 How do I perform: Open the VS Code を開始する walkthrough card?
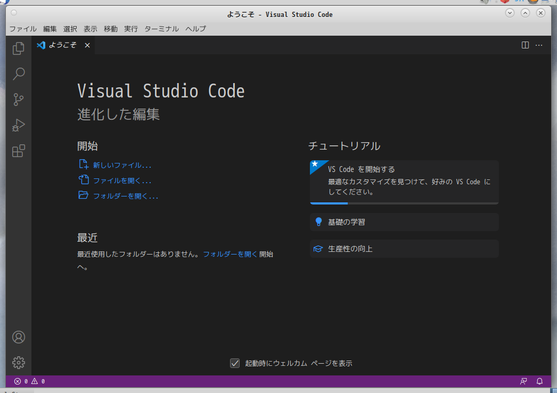point(404,182)
